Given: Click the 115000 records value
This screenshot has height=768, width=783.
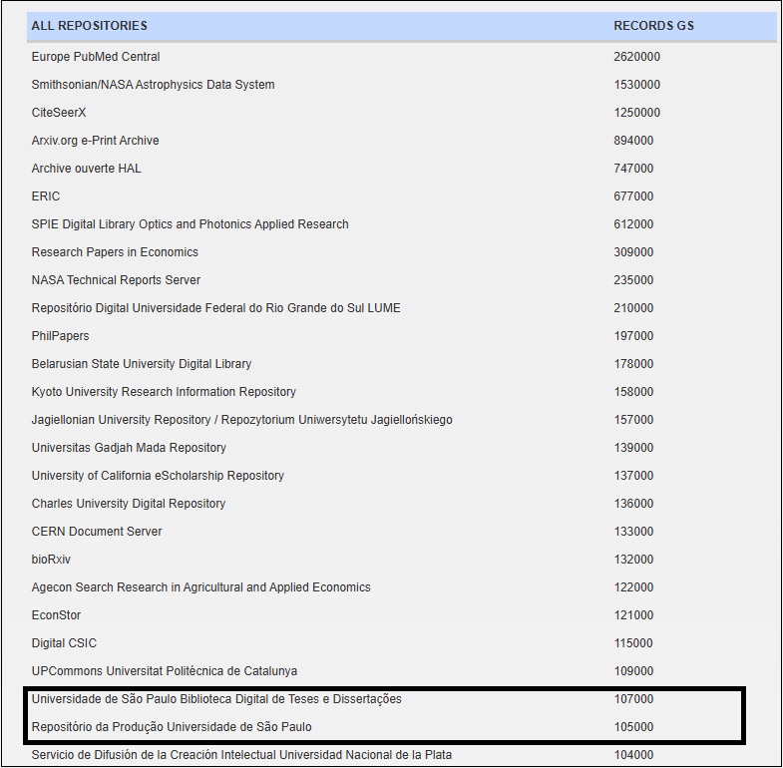Looking at the screenshot, I should (633, 644).
